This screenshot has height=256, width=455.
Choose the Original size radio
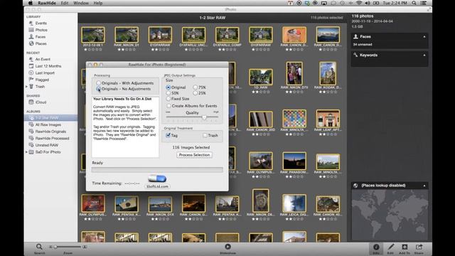point(168,87)
